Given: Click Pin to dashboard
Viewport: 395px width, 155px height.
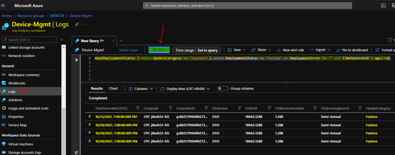Looking at the screenshot, I should click(x=352, y=50).
